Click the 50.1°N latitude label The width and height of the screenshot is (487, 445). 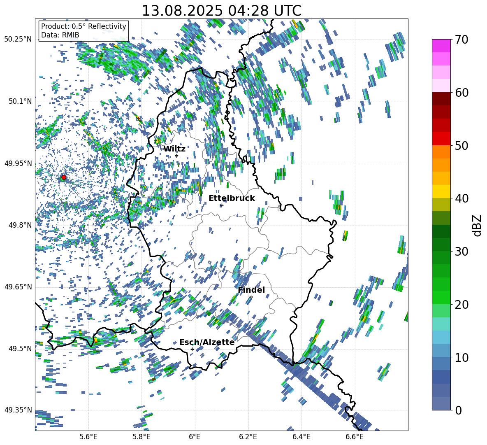[x=20, y=101]
